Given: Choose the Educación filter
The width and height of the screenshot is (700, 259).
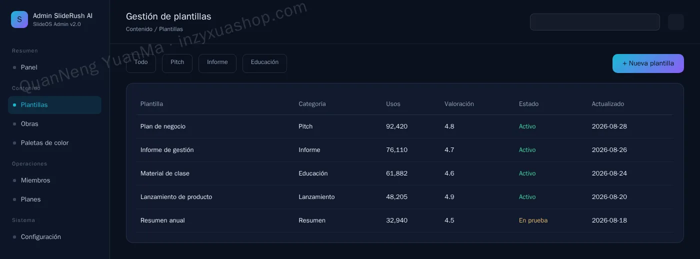Looking at the screenshot, I should [264, 63].
